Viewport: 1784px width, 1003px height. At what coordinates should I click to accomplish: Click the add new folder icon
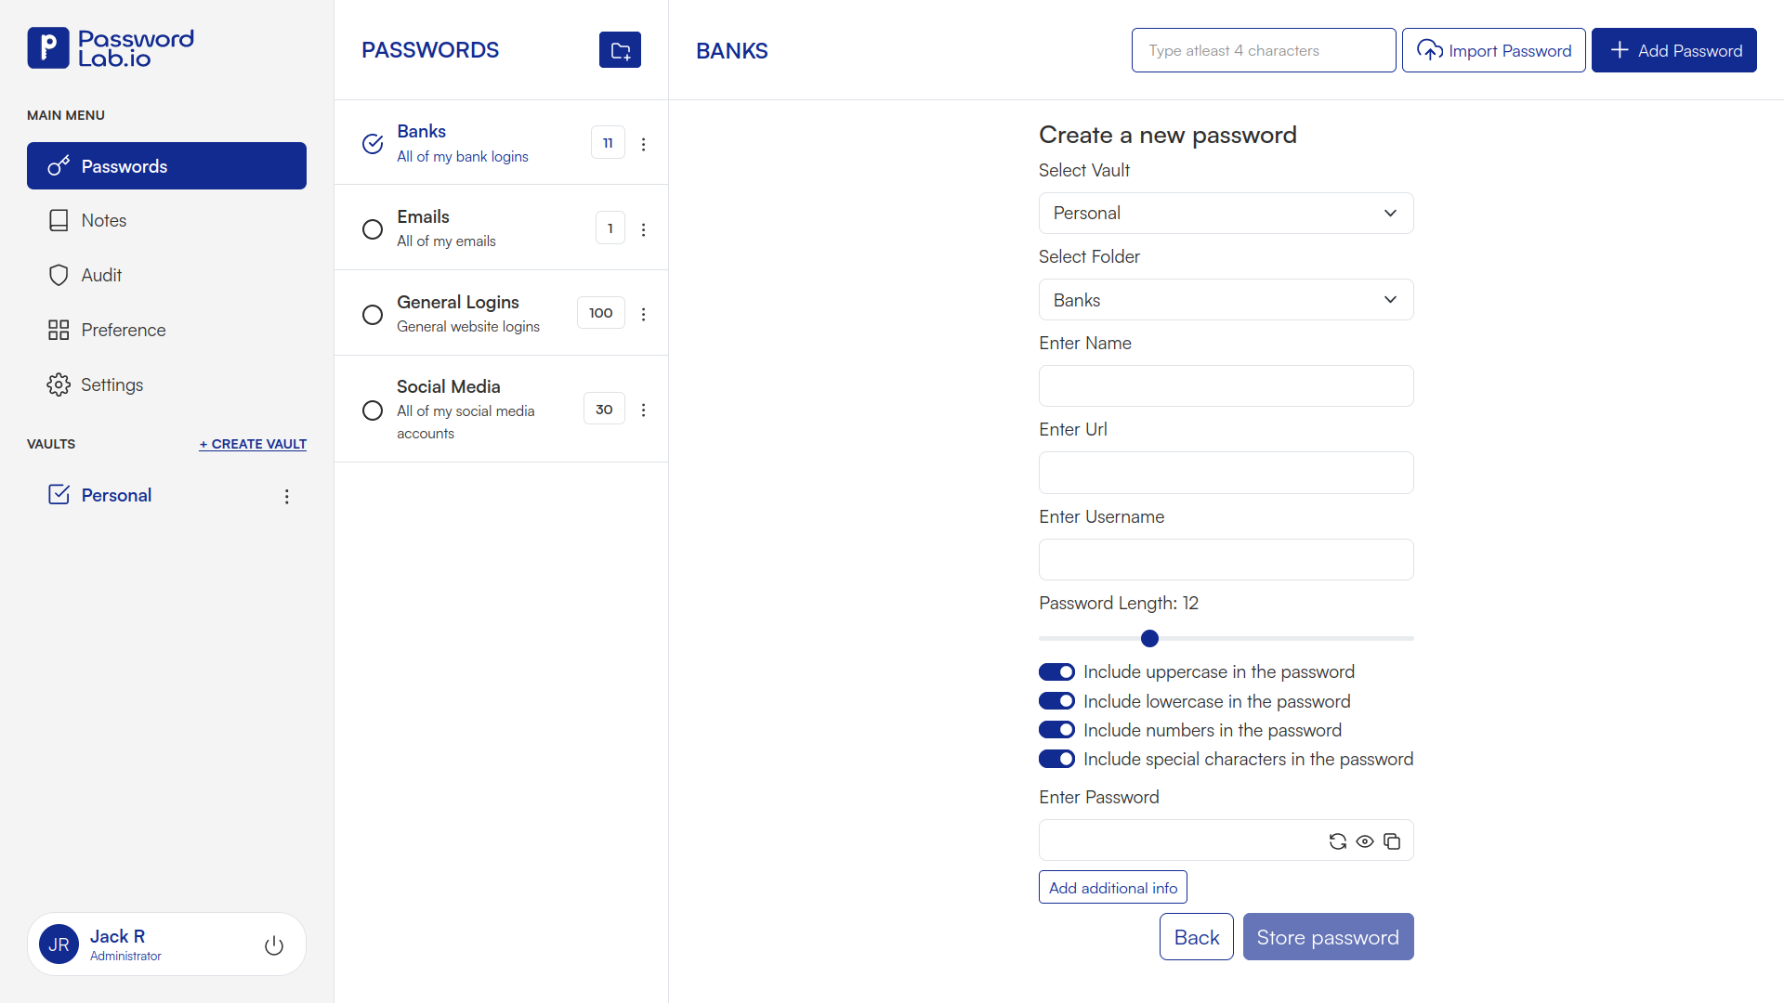[x=620, y=50]
